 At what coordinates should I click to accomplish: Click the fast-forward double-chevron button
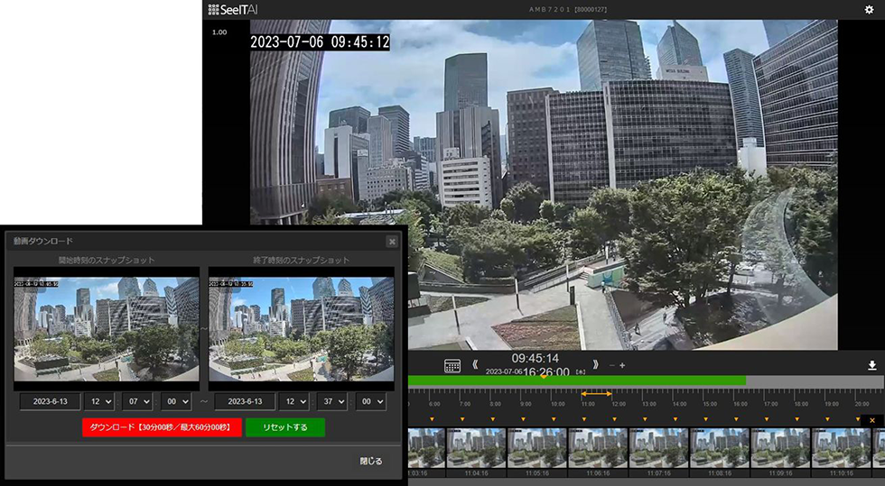pyautogui.click(x=595, y=365)
